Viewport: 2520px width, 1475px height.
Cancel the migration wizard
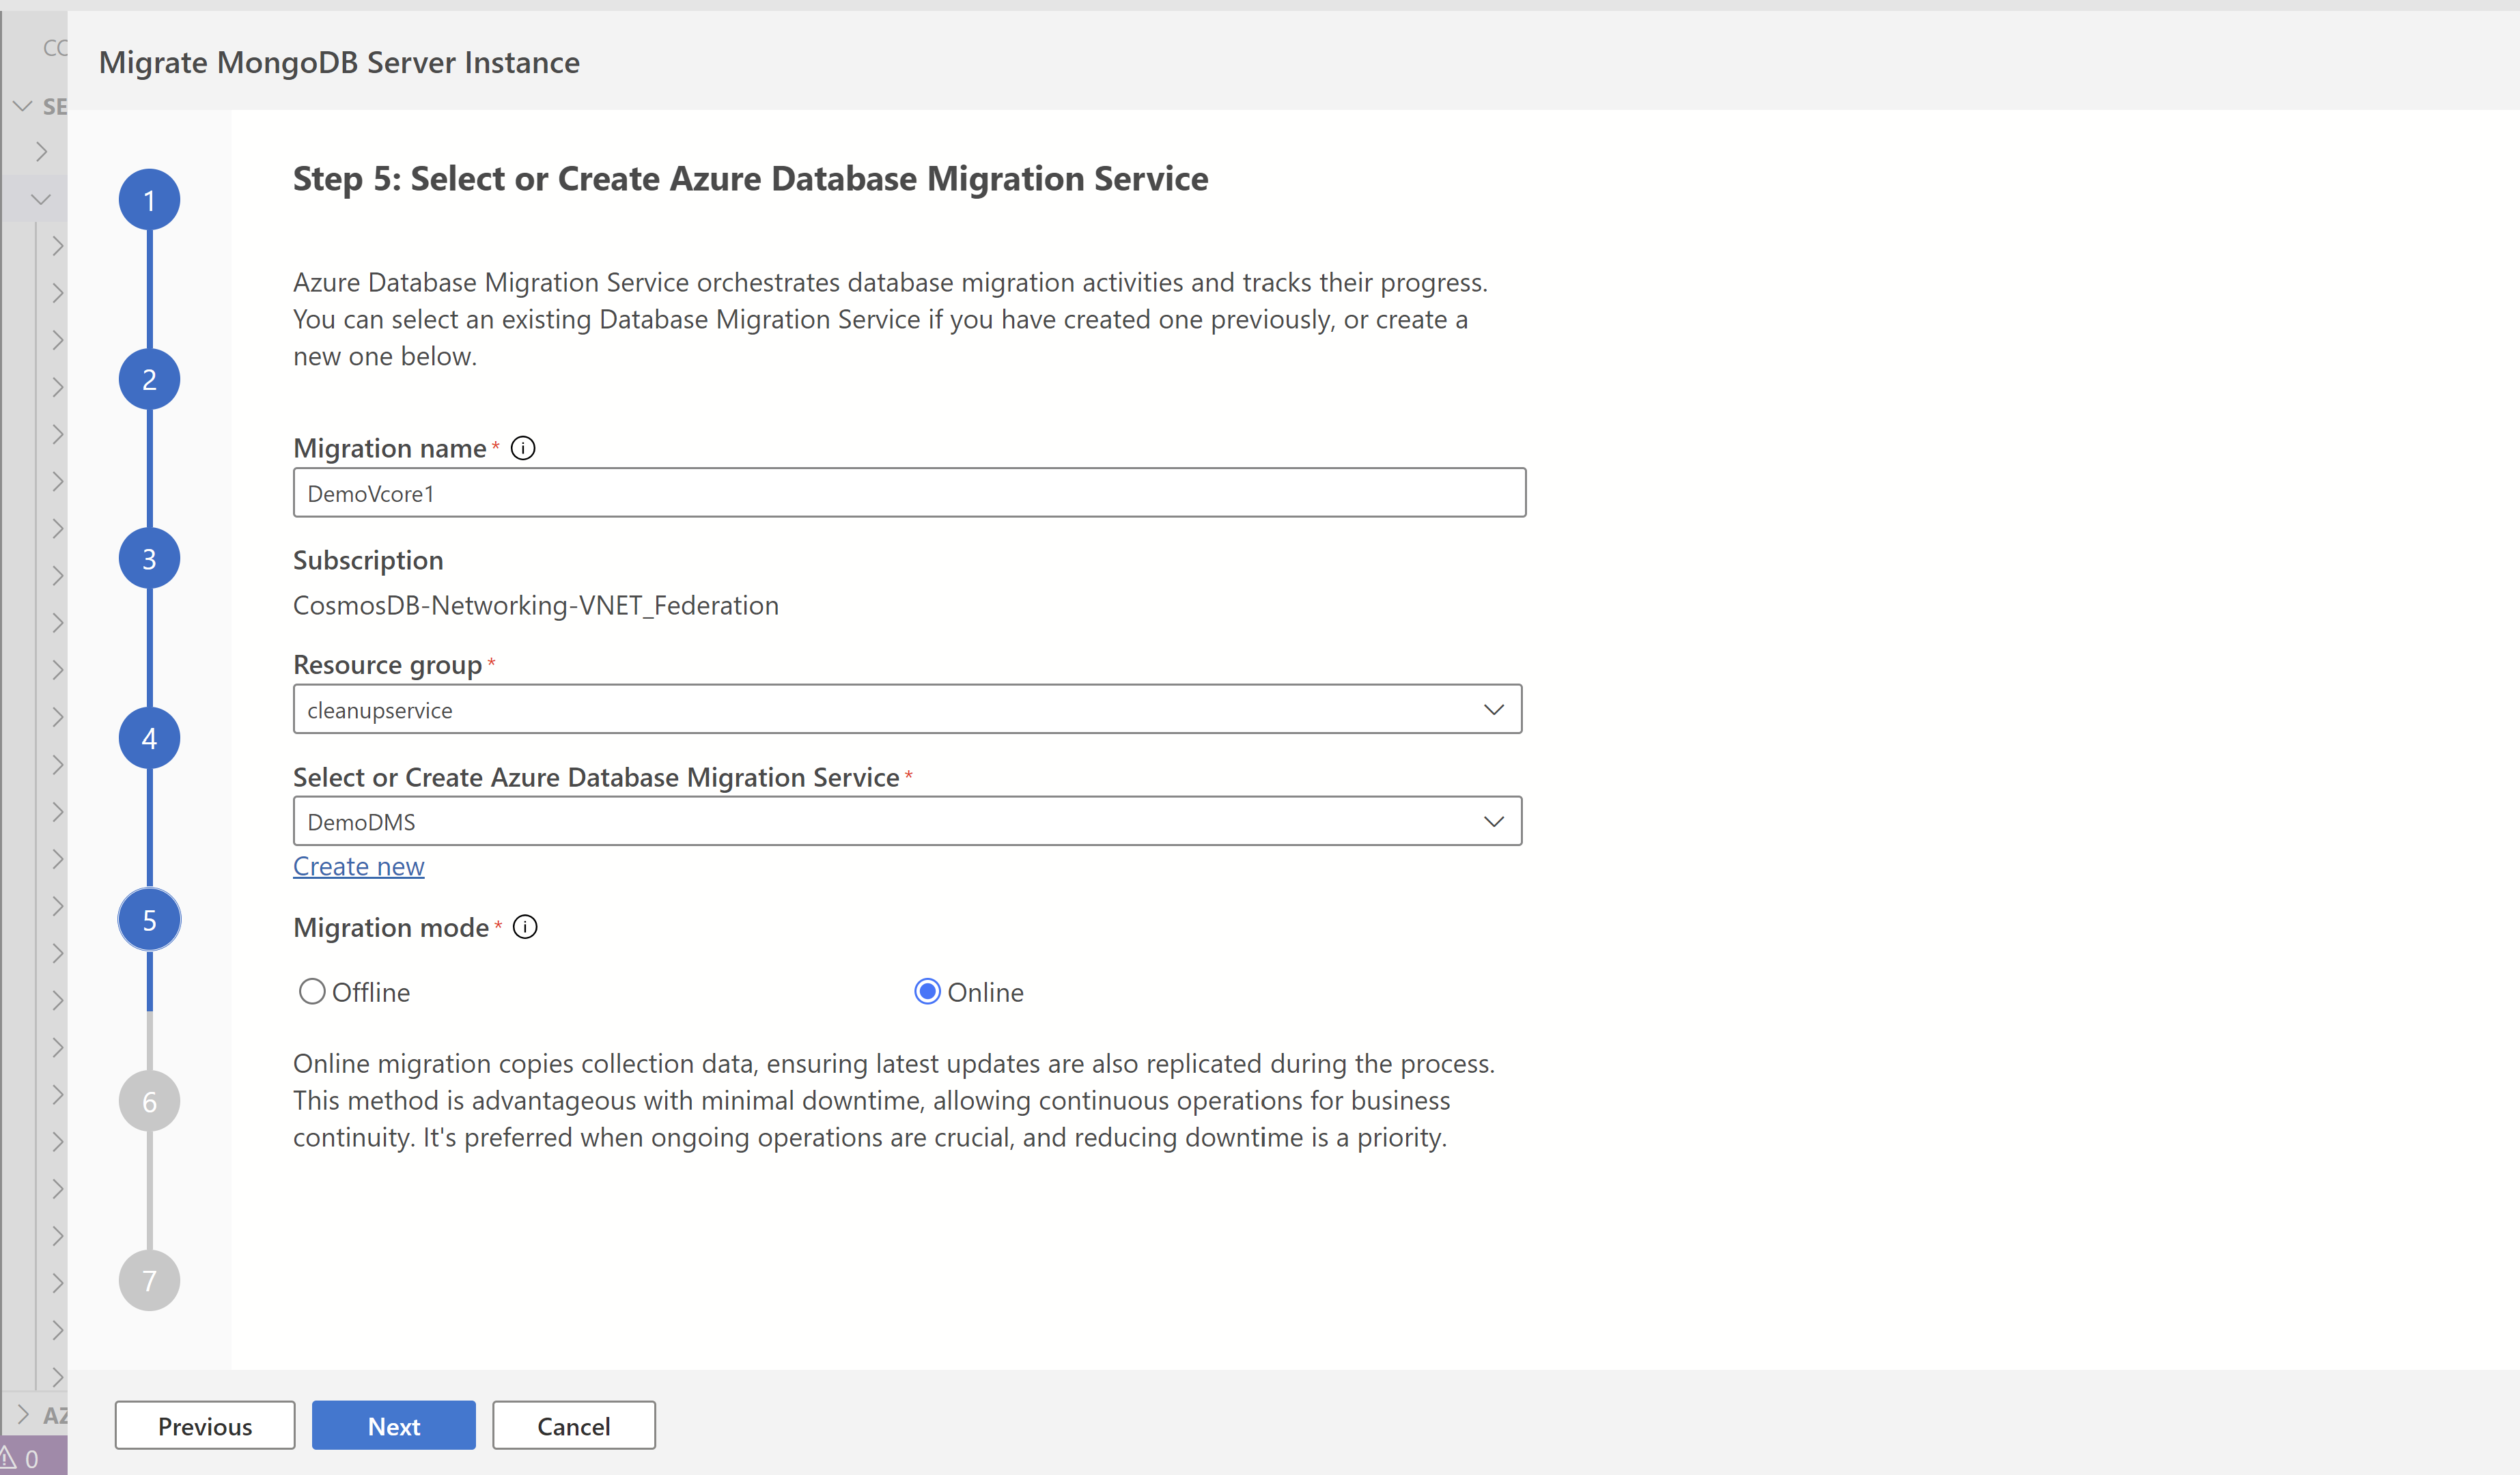[573, 1425]
